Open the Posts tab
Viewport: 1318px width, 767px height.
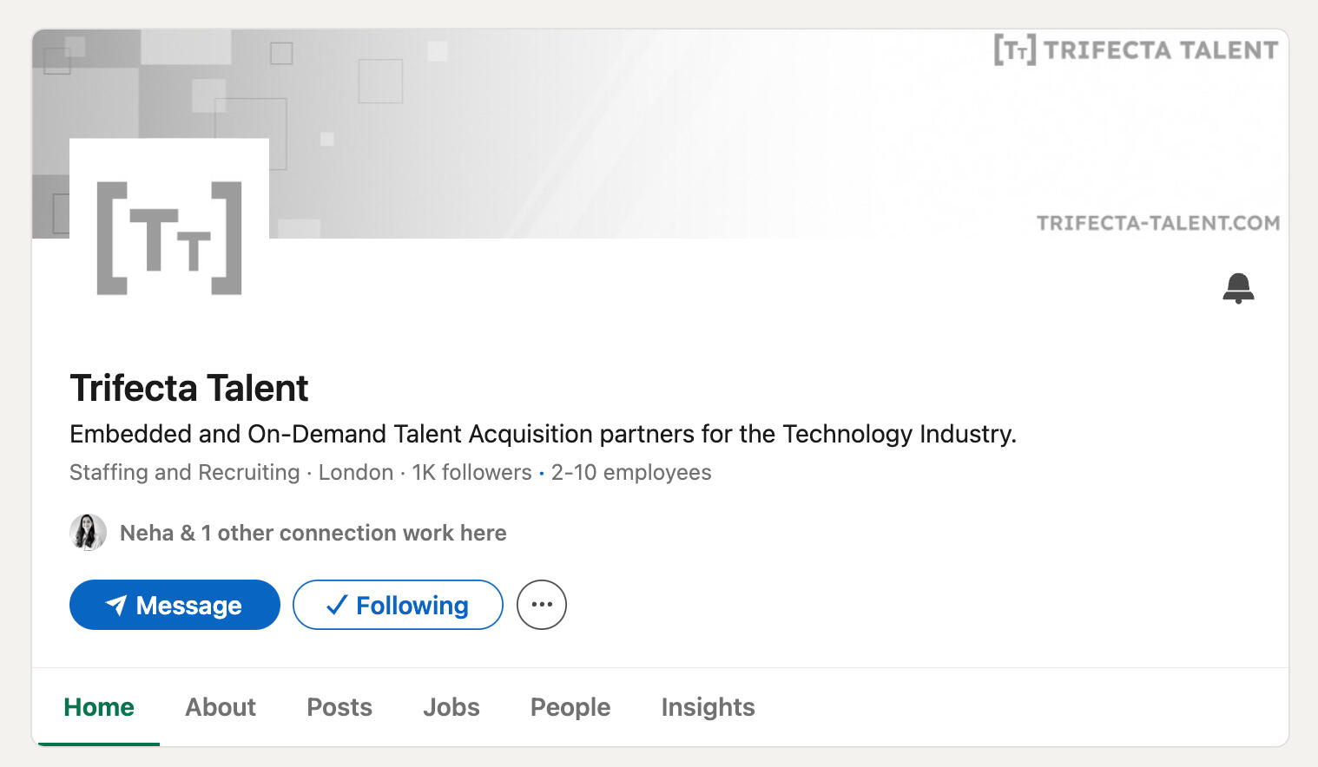pyautogui.click(x=339, y=707)
